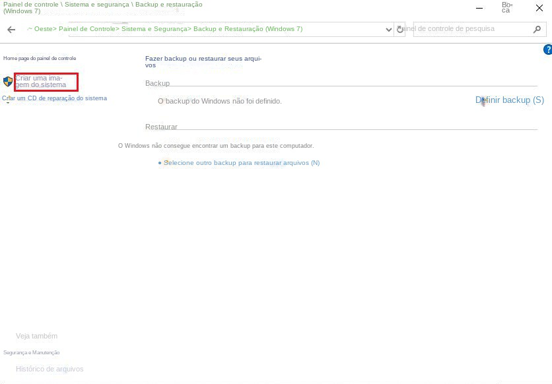Screen dimensions: 552x384
Task: Select outro backup para restaurar arquivos link
Action: [241, 163]
